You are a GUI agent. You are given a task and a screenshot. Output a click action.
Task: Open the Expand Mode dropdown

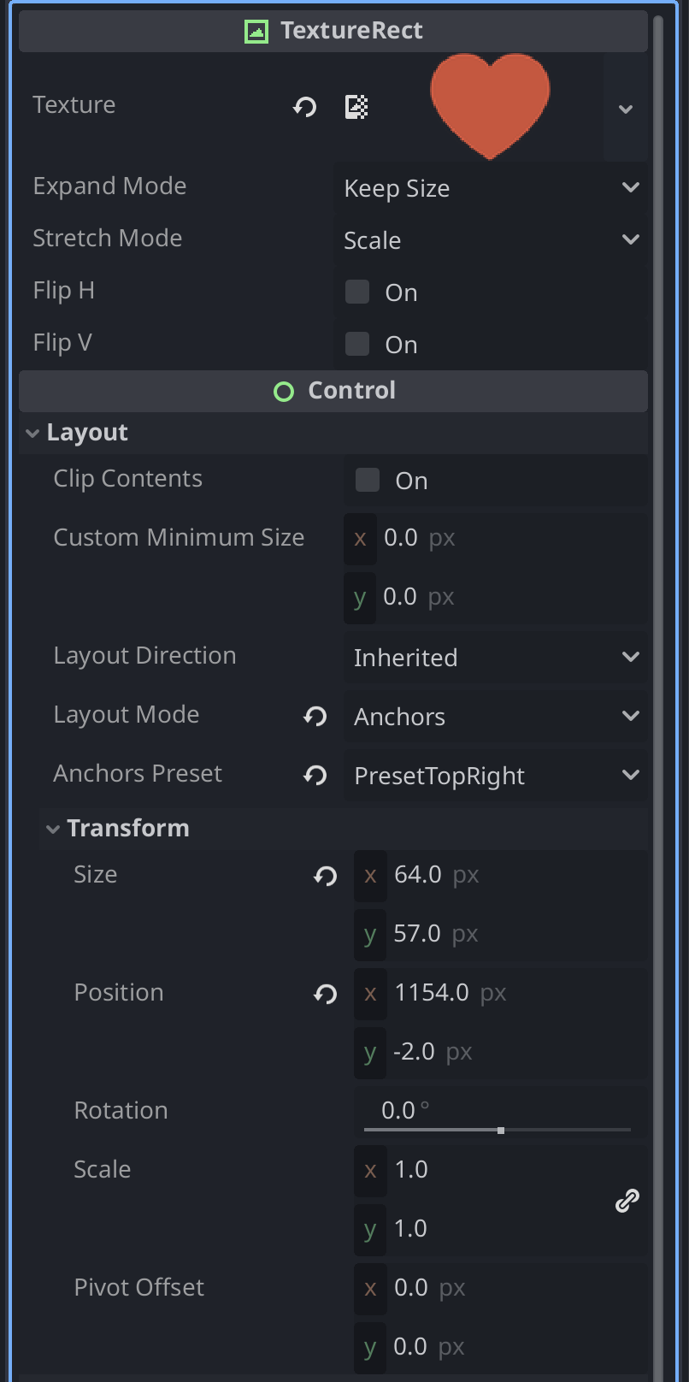click(x=492, y=188)
